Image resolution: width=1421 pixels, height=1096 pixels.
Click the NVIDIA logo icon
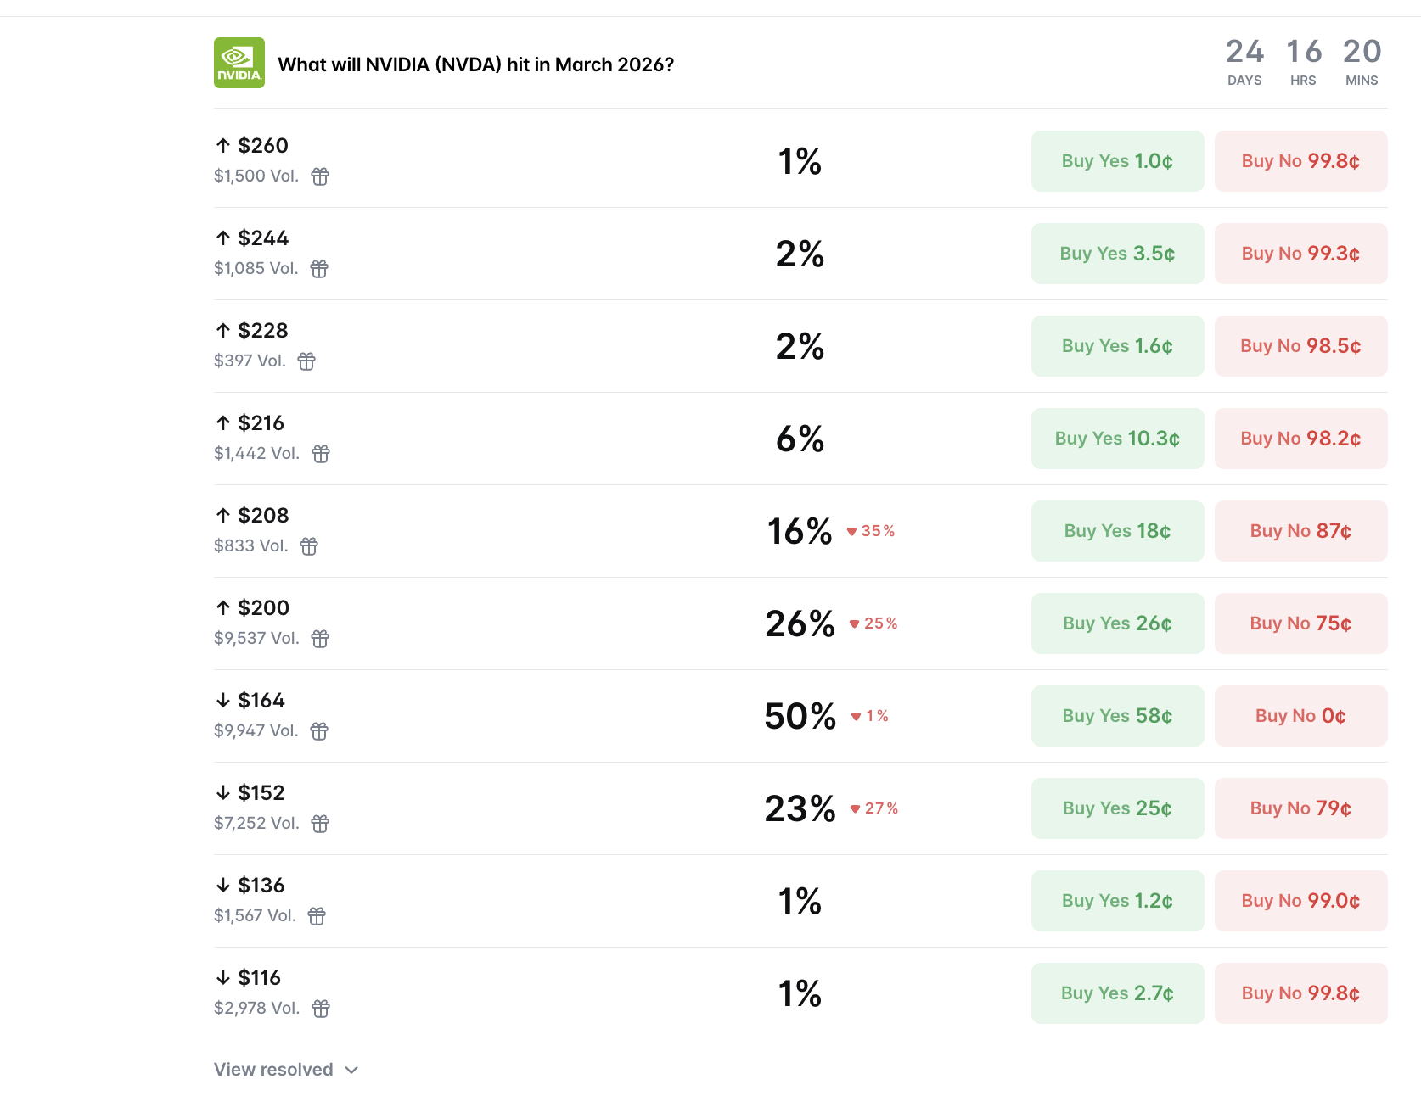coord(239,63)
